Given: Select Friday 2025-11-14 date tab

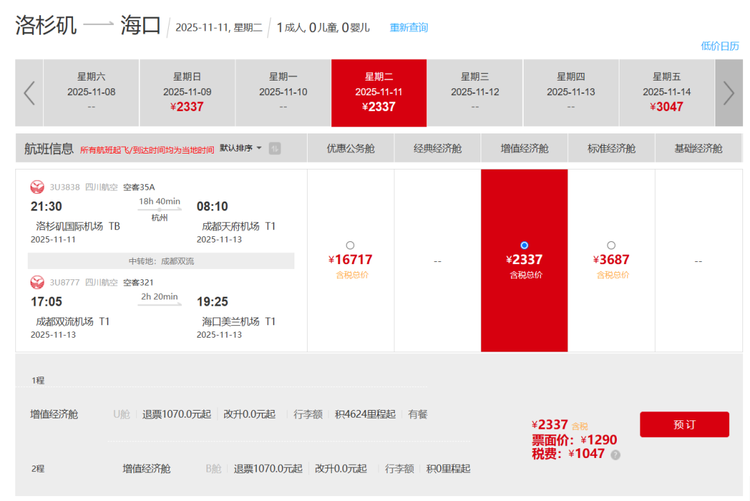Looking at the screenshot, I should pyautogui.click(x=667, y=92).
